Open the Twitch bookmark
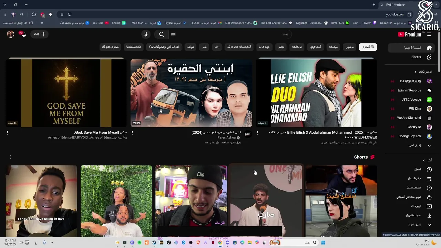Screen dimensions: 441x248 (x=365, y=23)
